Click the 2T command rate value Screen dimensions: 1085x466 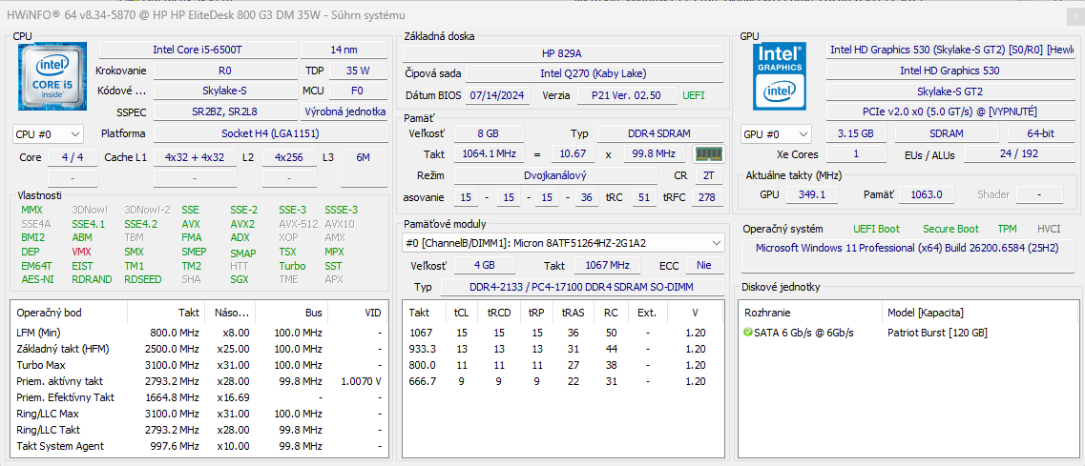[709, 175]
